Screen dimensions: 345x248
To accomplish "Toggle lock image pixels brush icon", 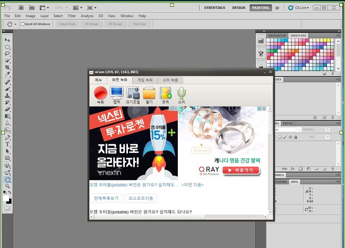I will click(285, 137).
